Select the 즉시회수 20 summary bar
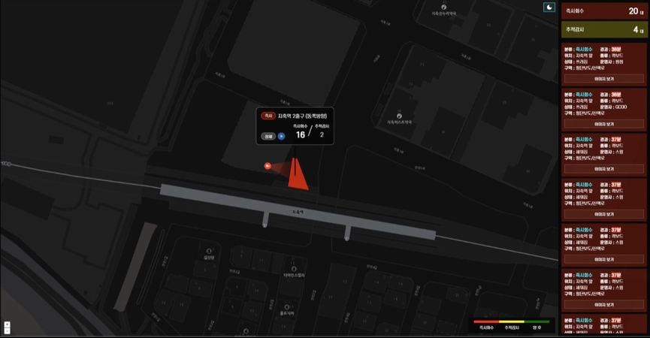The height and width of the screenshot is (338, 650). click(603, 11)
